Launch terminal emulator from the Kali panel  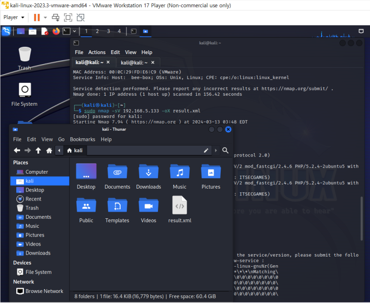pos(67,31)
